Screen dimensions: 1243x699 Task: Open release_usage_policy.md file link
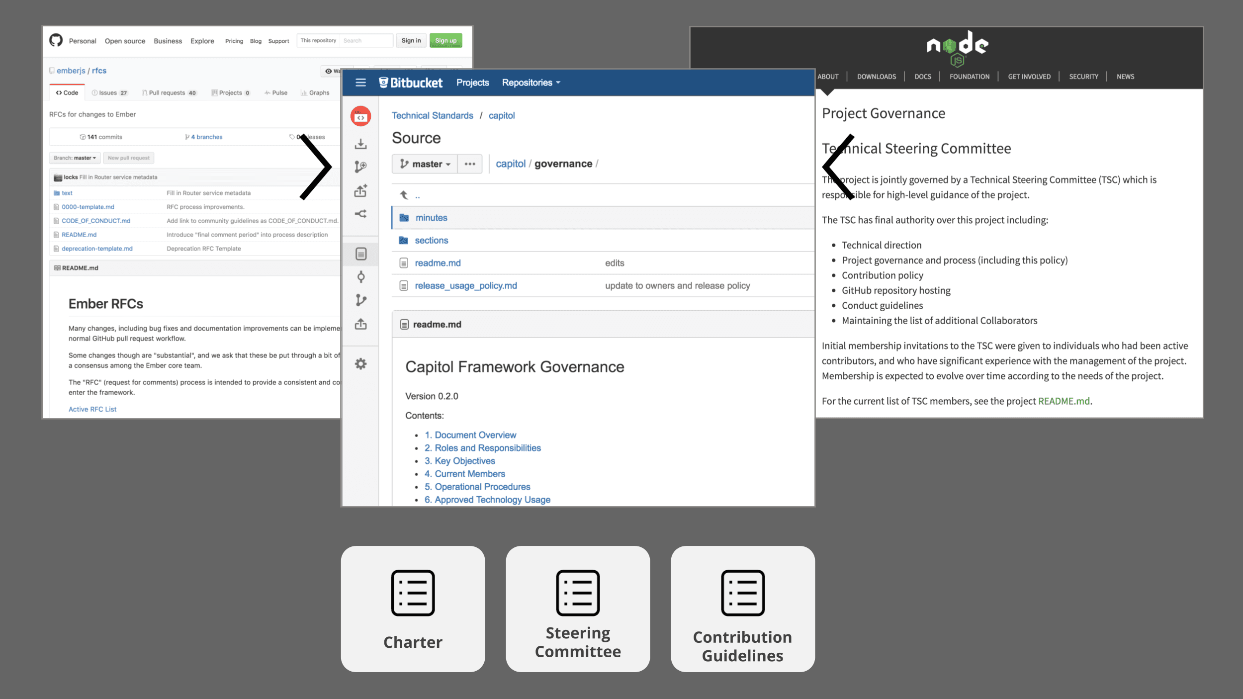[466, 286]
